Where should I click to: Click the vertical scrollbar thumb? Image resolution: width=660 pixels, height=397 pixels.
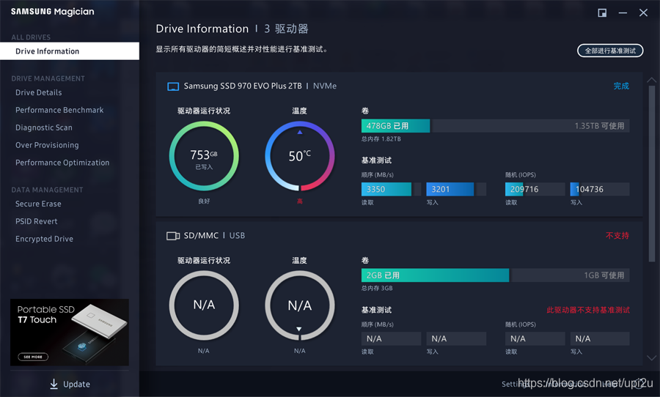[x=652, y=174]
